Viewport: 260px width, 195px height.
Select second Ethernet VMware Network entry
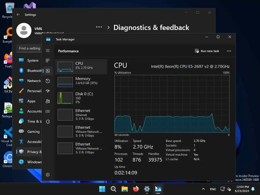[81, 131]
